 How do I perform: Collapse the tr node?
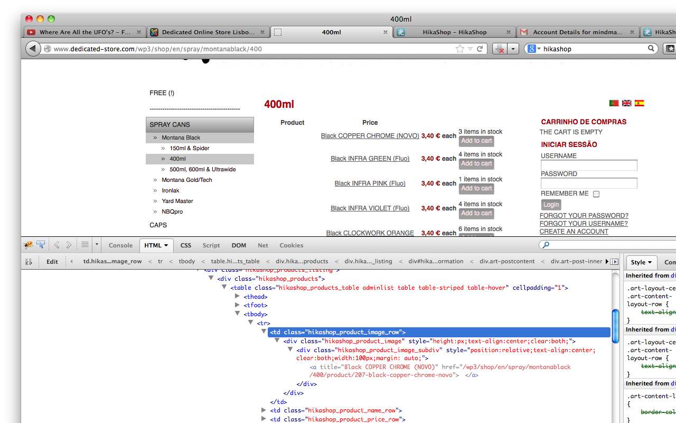[x=250, y=323]
